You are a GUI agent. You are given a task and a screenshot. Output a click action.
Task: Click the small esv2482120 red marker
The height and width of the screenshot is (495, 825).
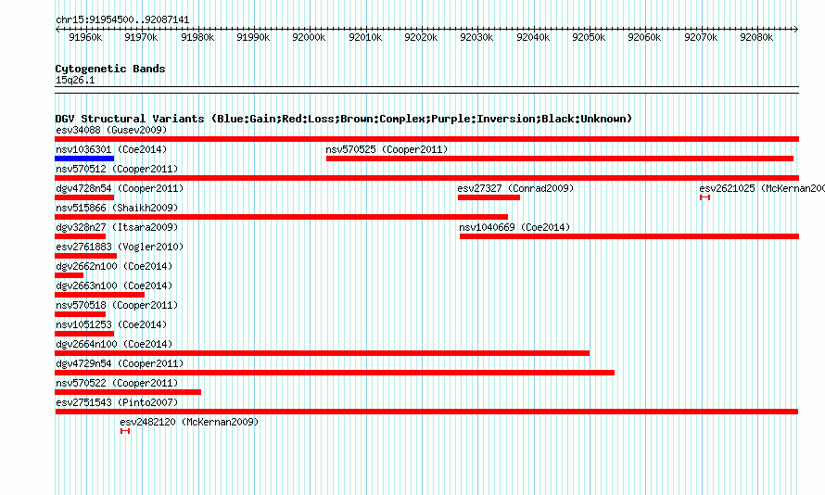point(125,431)
